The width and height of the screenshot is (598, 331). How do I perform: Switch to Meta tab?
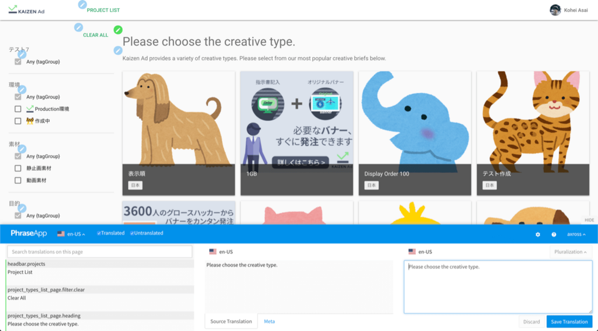click(x=269, y=321)
